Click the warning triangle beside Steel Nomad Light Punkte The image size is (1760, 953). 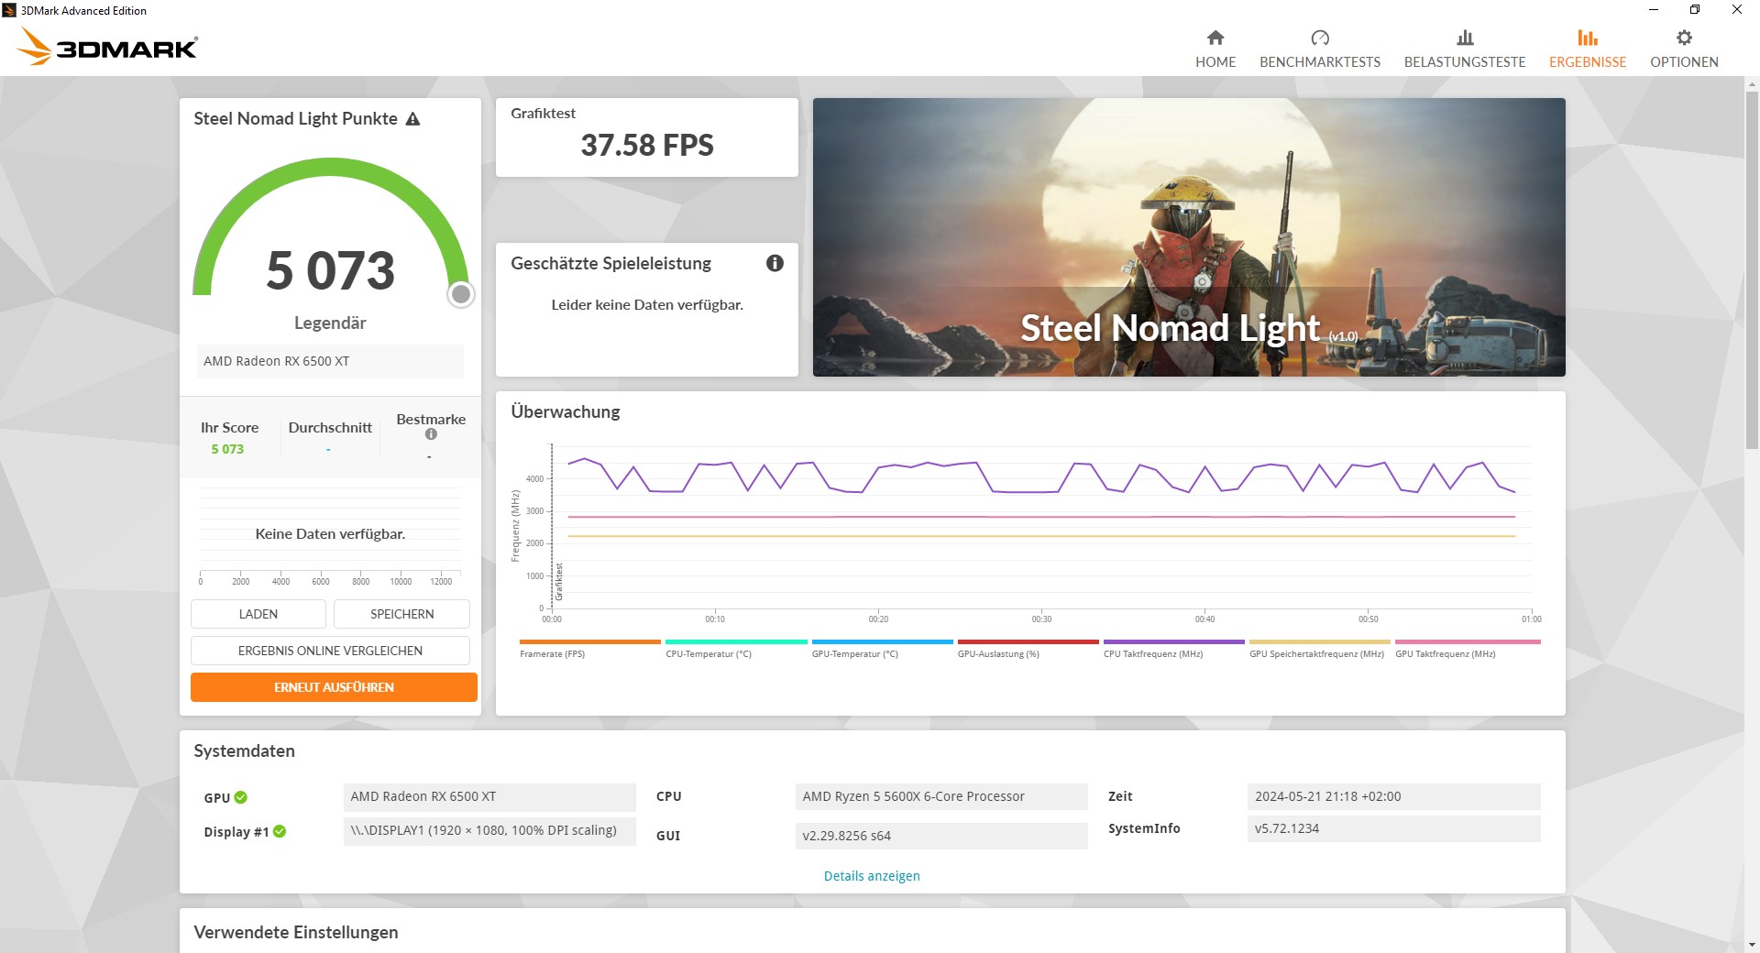pos(413,118)
